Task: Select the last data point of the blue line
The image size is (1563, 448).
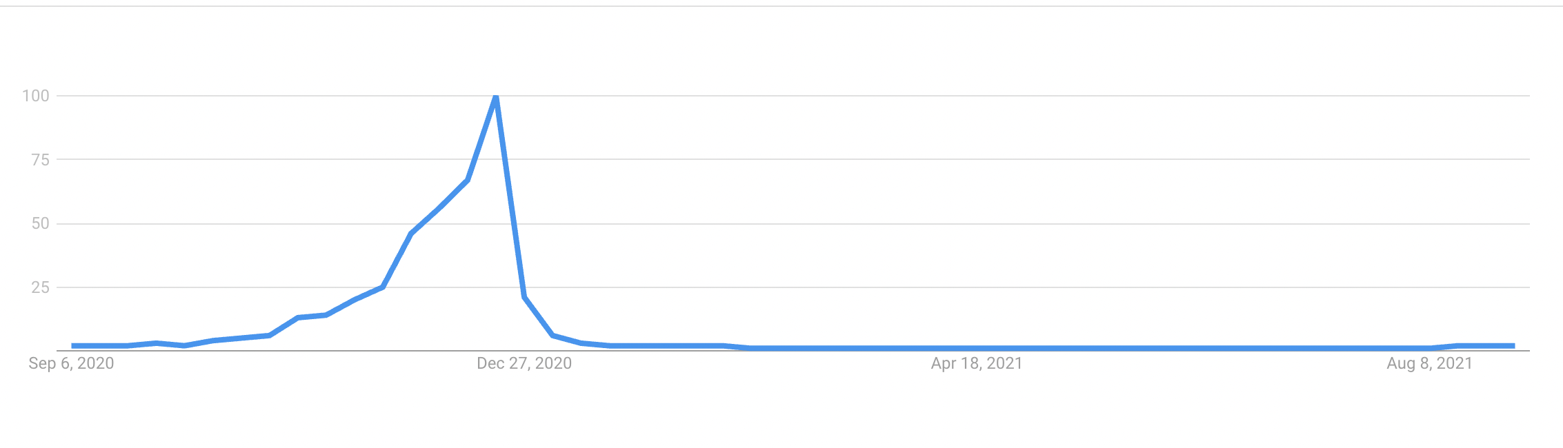Action: pos(1513,346)
